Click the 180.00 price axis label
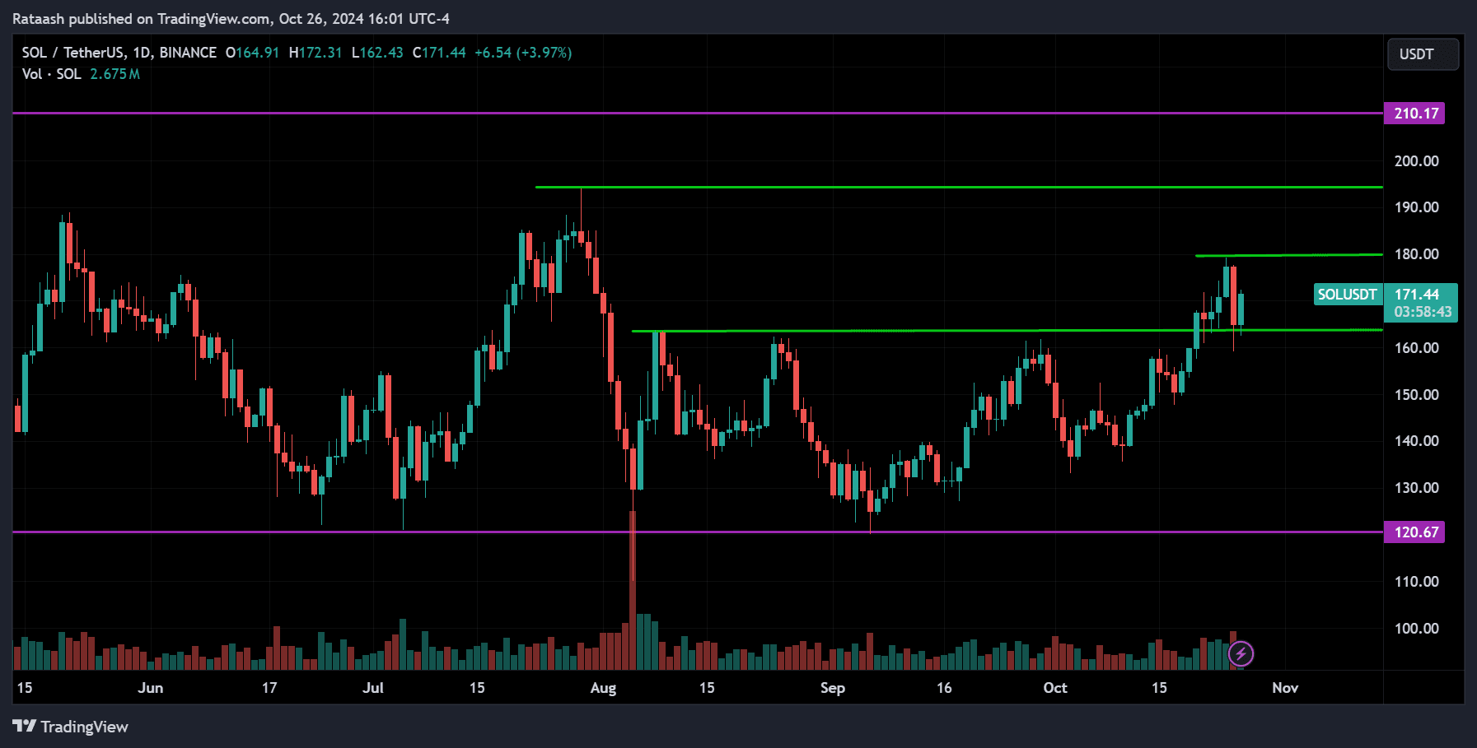This screenshot has height=748, width=1477. (1417, 254)
